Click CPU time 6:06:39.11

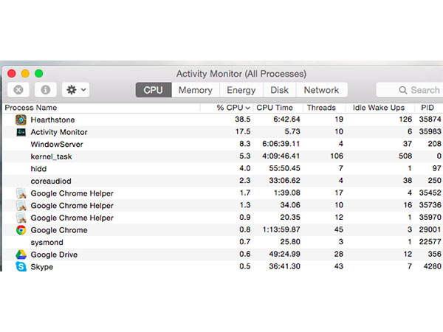coord(281,144)
